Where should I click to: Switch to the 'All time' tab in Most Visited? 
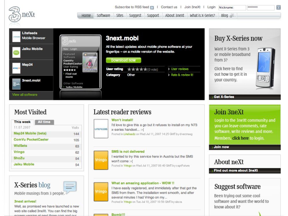point(44,122)
